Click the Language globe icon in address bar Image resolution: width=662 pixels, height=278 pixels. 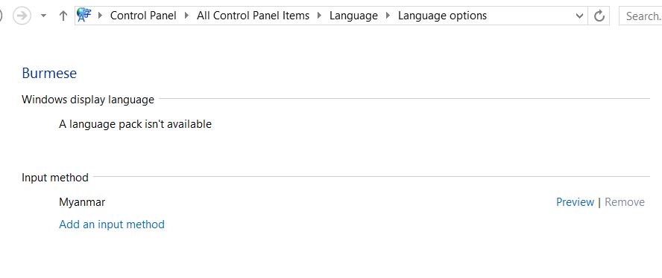[84, 15]
